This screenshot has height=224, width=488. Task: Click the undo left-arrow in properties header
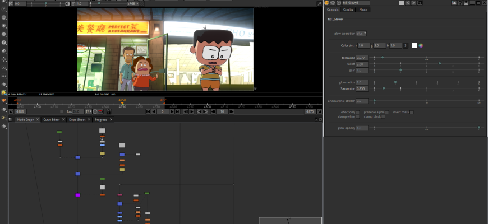click(408, 3)
